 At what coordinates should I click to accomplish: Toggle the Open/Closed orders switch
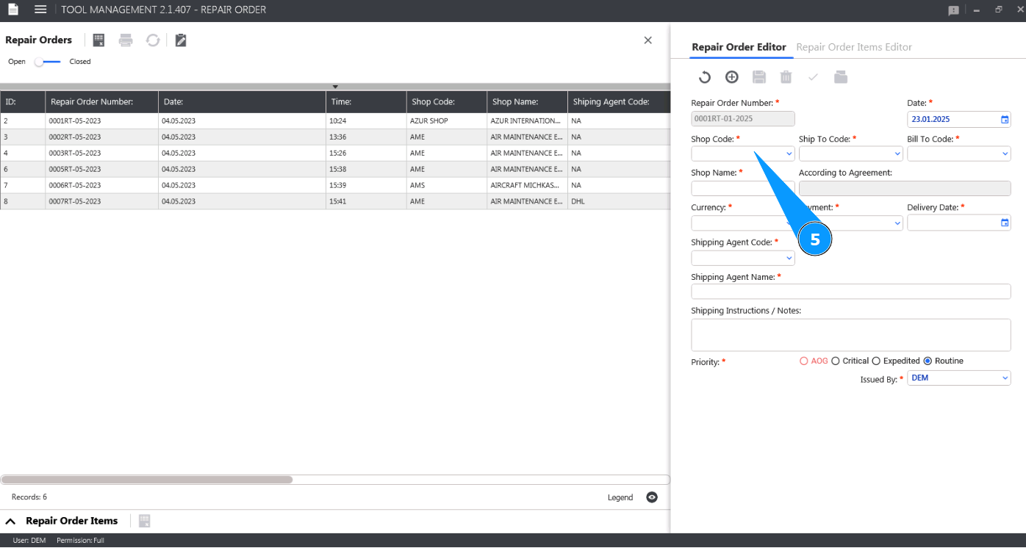click(x=48, y=62)
